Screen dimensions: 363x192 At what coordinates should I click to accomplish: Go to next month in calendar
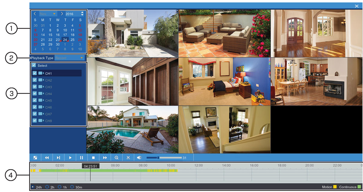(62, 14)
